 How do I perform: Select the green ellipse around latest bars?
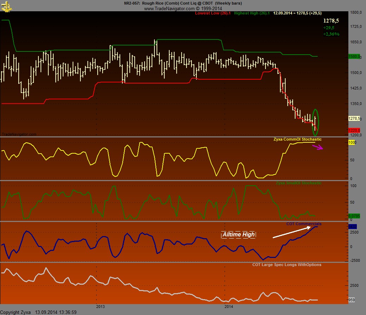(315, 122)
